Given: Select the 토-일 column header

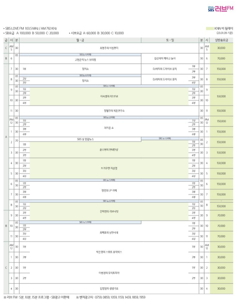Looking at the screenshot, I should [x=170, y=40].
